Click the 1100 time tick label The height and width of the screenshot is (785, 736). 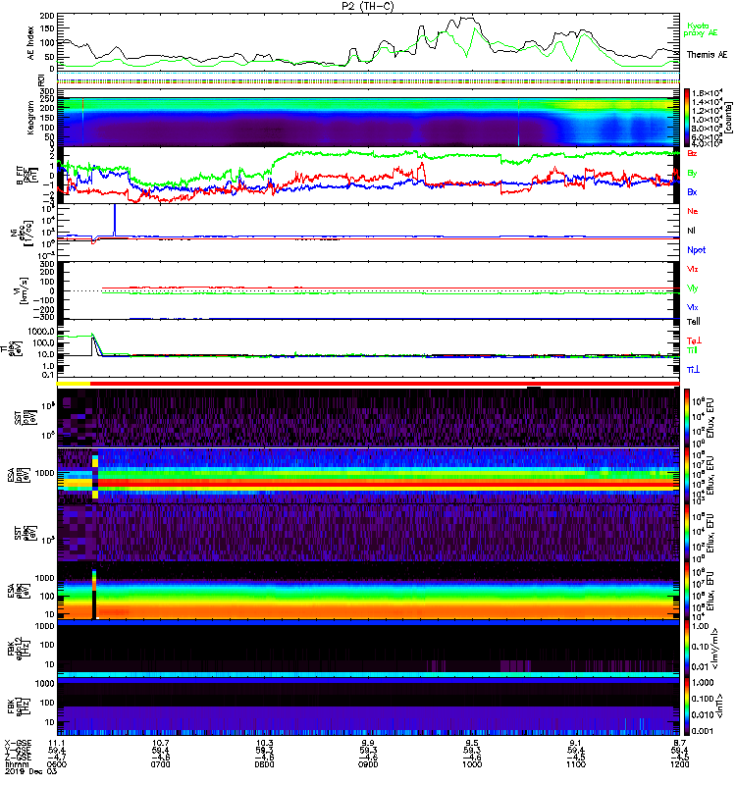(576, 764)
